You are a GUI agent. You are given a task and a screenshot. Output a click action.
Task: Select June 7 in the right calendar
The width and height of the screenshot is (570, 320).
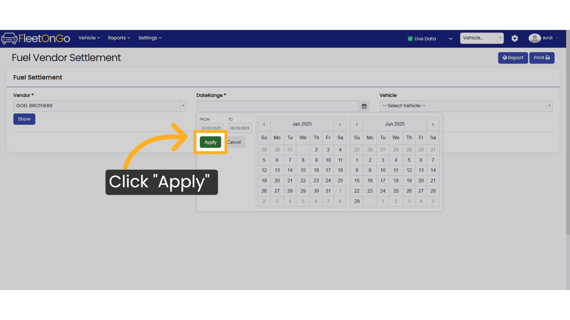433,160
